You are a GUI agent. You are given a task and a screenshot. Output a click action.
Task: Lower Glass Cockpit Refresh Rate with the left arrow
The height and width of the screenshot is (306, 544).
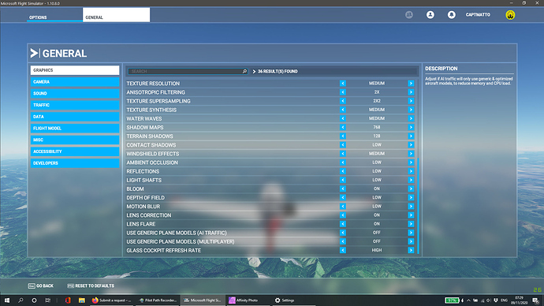[343, 250]
